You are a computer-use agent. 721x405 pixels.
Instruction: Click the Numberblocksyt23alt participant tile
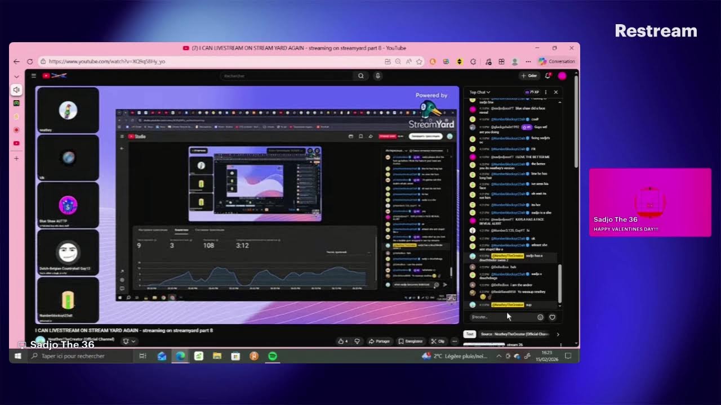click(x=68, y=300)
